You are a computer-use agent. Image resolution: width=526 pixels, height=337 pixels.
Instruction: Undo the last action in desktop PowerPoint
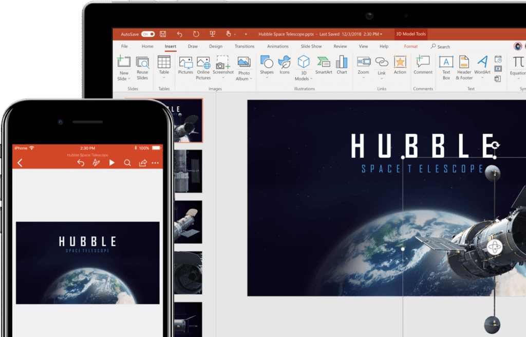point(179,34)
